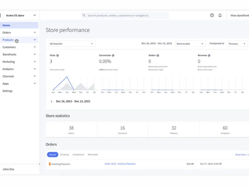Viewport: 249px width, 186px height.
Task: Click the 0.00% conversion value
Action: click(x=105, y=61)
